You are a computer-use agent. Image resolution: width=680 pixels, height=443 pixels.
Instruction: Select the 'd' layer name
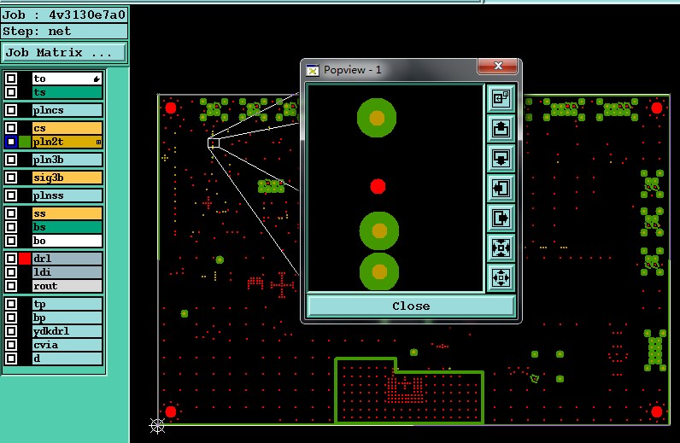point(67,358)
